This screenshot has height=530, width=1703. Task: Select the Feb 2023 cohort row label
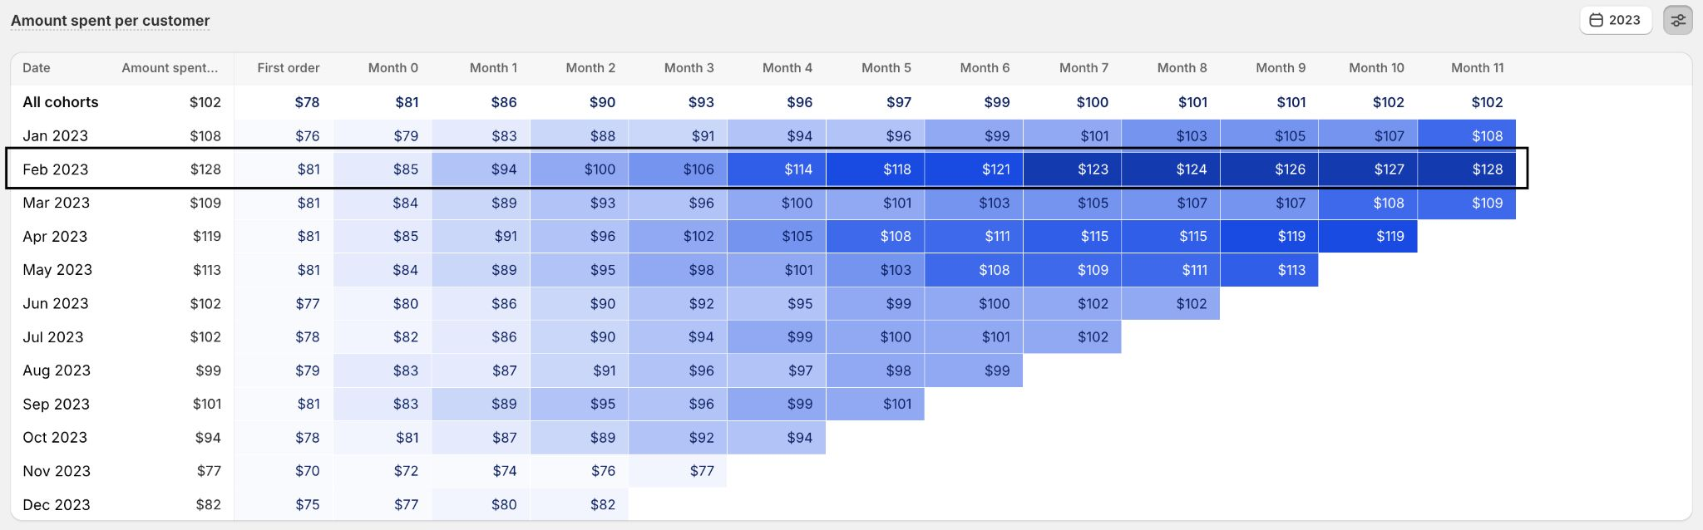(56, 169)
